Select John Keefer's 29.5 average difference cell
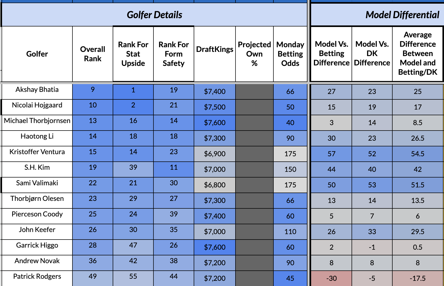 tap(418, 231)
